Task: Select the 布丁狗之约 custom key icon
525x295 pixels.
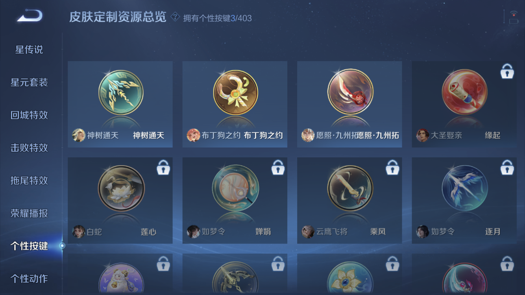Action: pyautogui.click(x=235, y=93)
